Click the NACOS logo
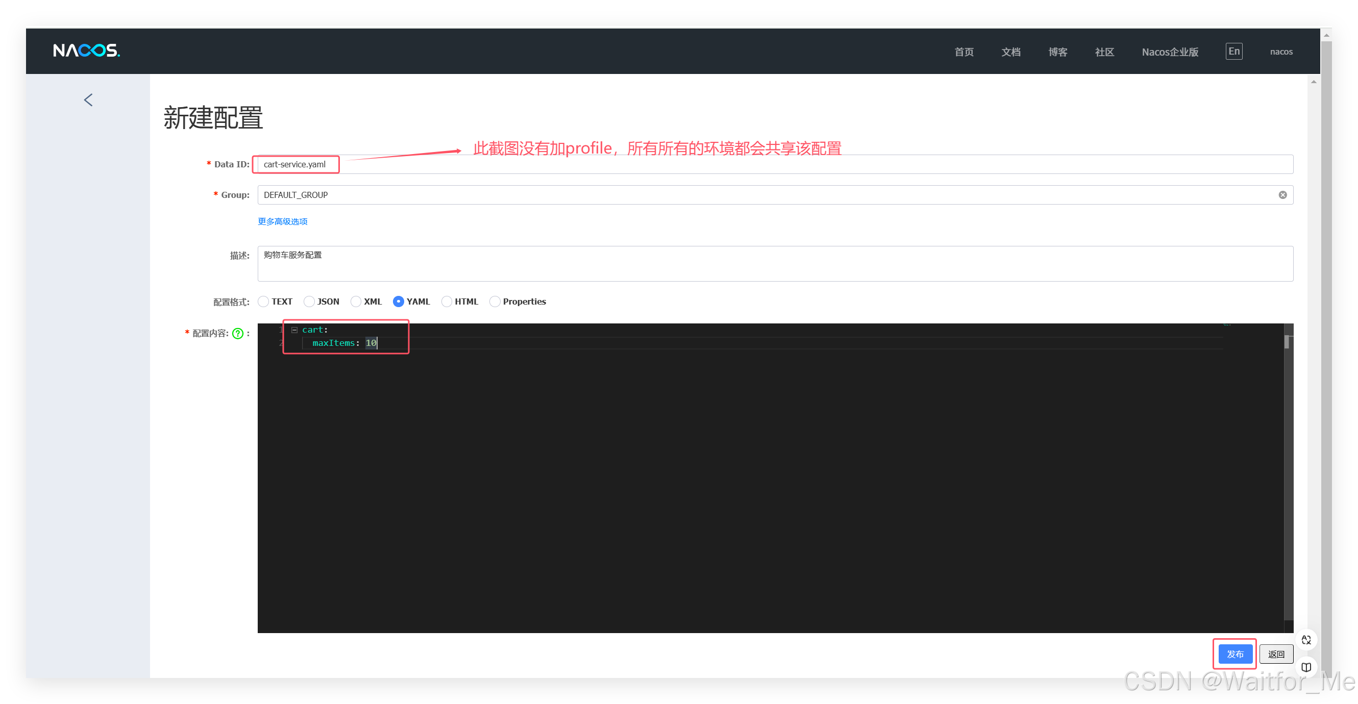The image size is (1358, 704). pos(86,51)
